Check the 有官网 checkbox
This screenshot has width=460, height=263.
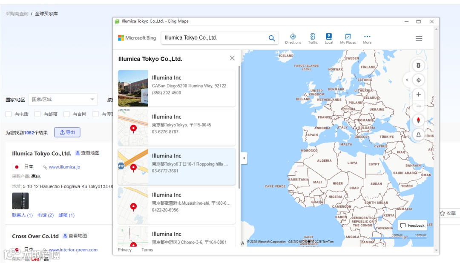click(66, 114)
